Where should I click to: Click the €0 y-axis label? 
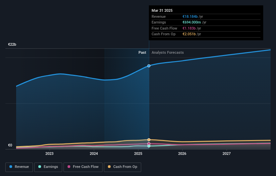click(10, 145)
